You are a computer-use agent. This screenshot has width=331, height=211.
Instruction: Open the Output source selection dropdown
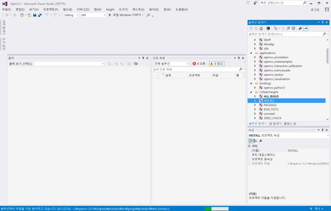(x=69, y=64)
